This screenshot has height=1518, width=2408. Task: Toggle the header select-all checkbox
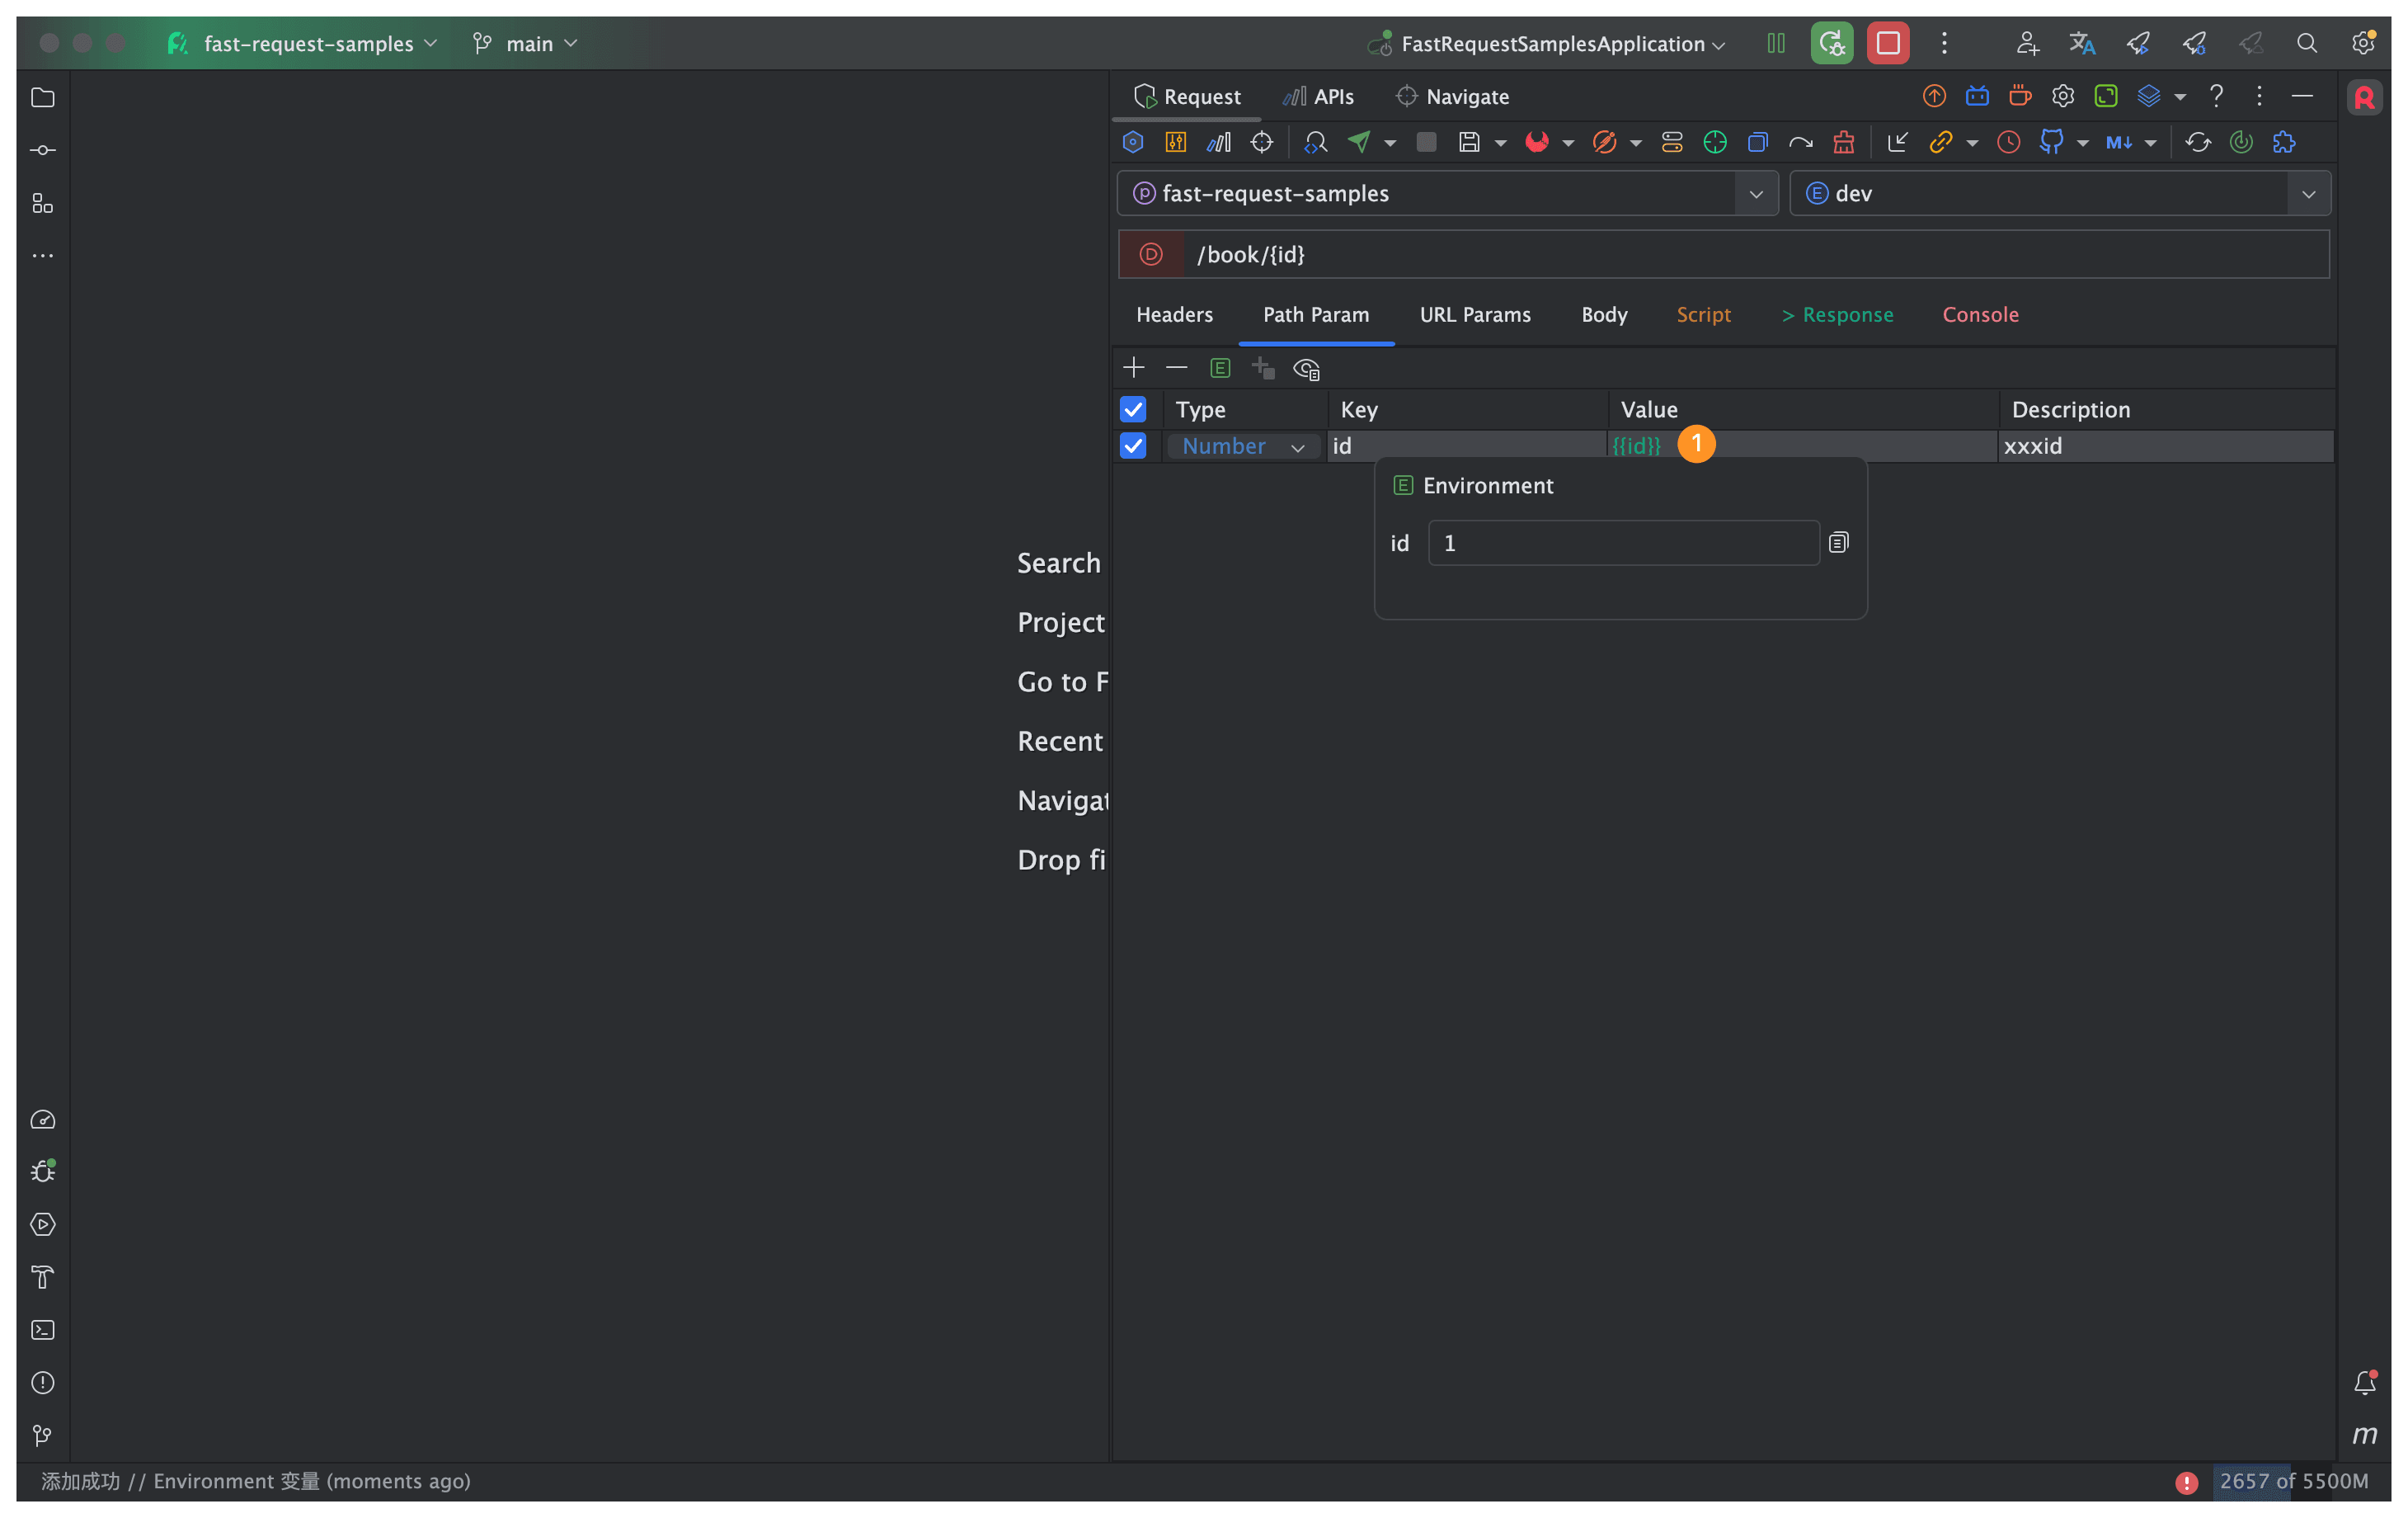(x=1133, y=409)
